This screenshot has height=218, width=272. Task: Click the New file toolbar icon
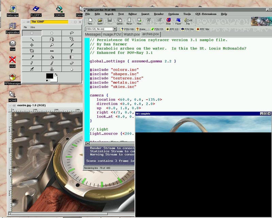pyautogui.click(x=90, y=21)
